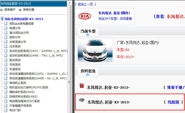Click the 菜单展开 expand-menu icon
This screenshot has height=113, width=185.
point(2,10)
